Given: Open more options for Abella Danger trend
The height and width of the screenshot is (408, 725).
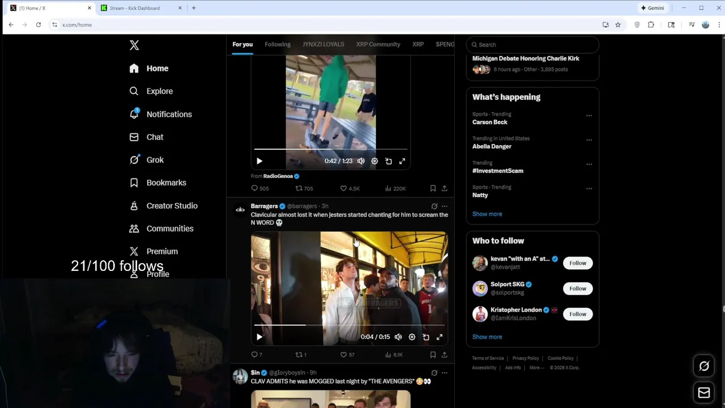Looking at the screenshot, I should click(589, 140).
